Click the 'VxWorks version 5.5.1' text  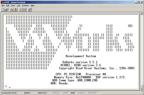click(x=80, y=62)
